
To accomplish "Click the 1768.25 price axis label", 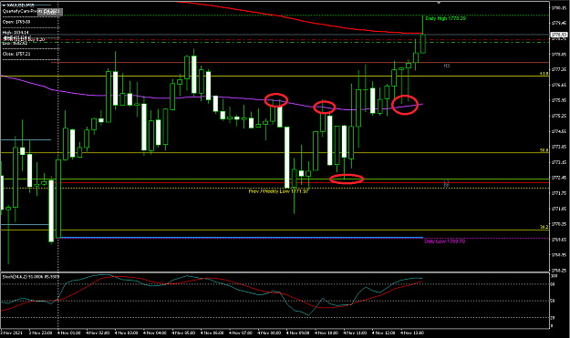I will tap(559, 271).
